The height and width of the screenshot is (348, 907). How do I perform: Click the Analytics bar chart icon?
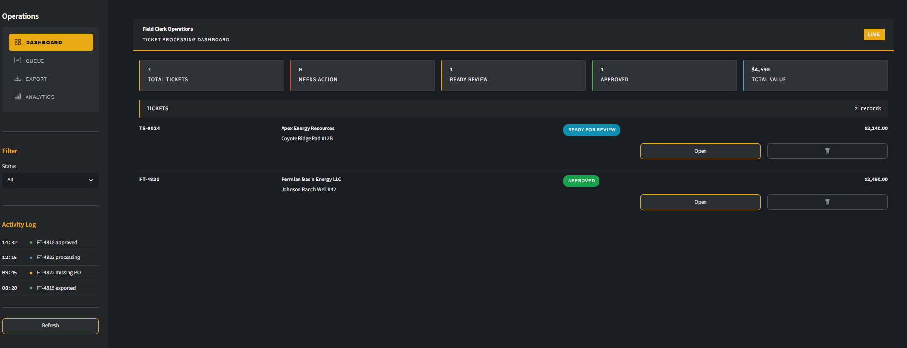click(18, 97)
